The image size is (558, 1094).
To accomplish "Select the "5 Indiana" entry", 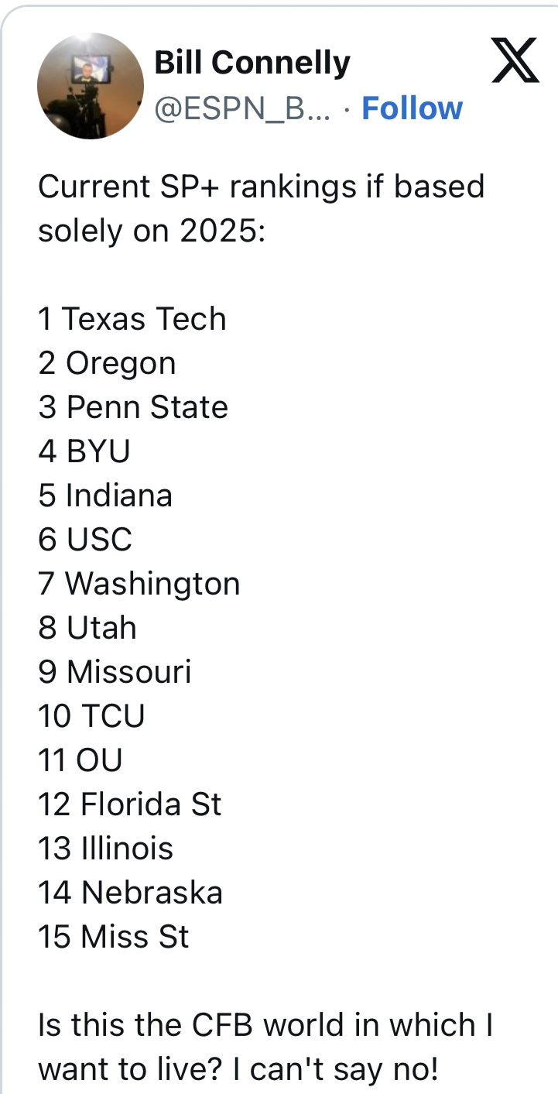I will [x=105, y=496].
